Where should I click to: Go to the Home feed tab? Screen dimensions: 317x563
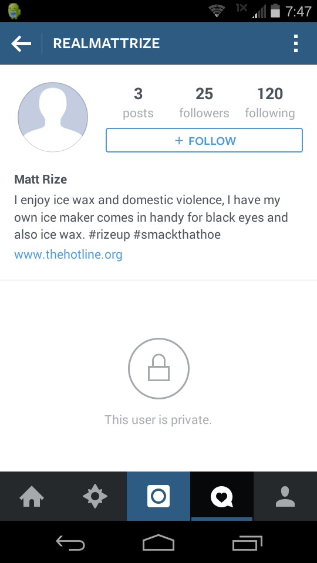pyautogui.click(x=32, y=496)
